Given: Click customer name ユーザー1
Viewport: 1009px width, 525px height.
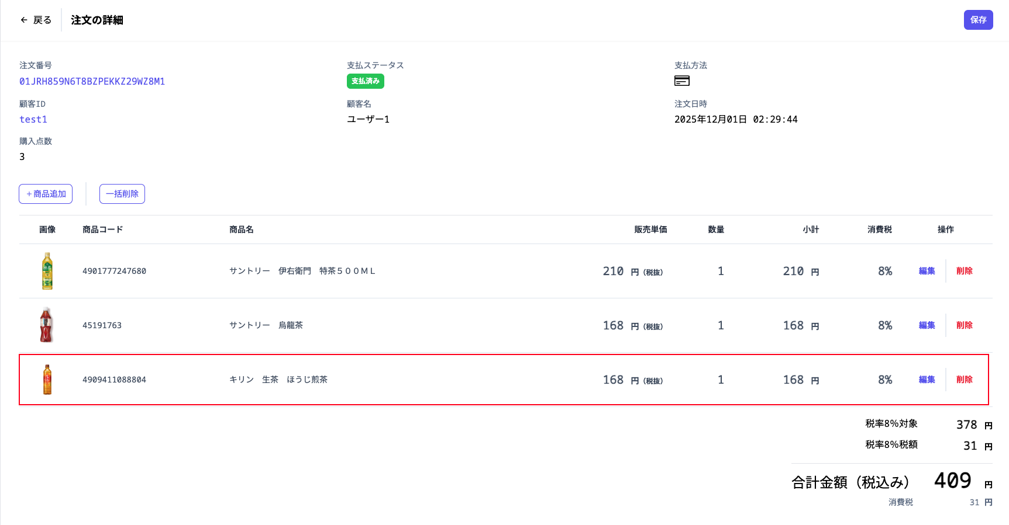Looking at the screenshot, I should (368, 119).
